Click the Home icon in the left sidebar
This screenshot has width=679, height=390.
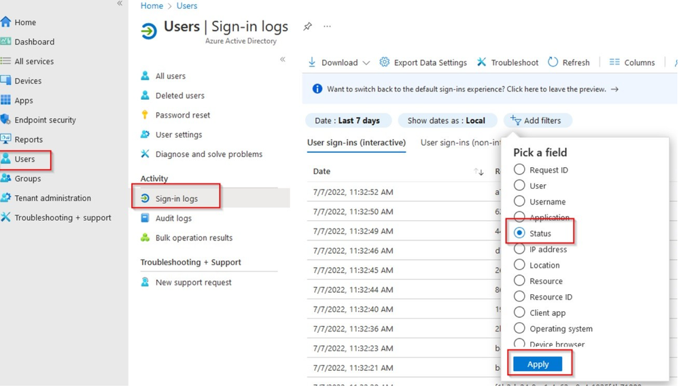[x=5, y=22]
